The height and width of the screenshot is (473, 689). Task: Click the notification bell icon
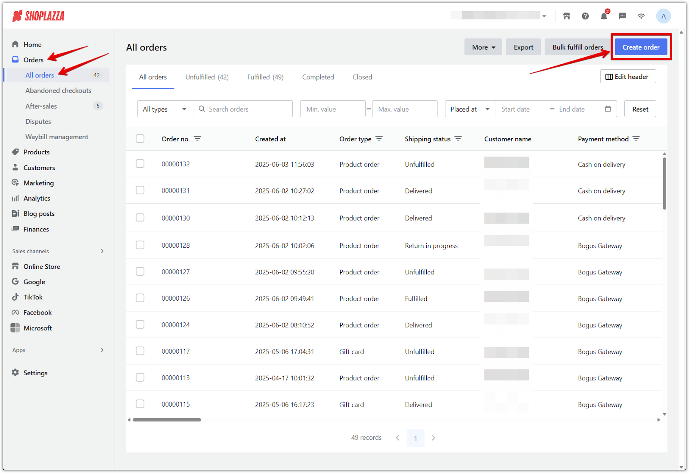point(604,16)
